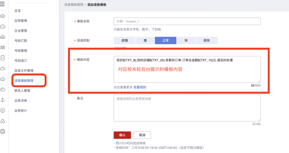Click the 添加语音模板 breadcrumb text
Screen dimensions: 289x153
[x=97, y=5]
